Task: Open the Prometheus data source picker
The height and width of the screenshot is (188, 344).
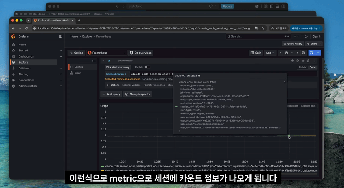Action: pyautogui.click(x=107, y=53)
